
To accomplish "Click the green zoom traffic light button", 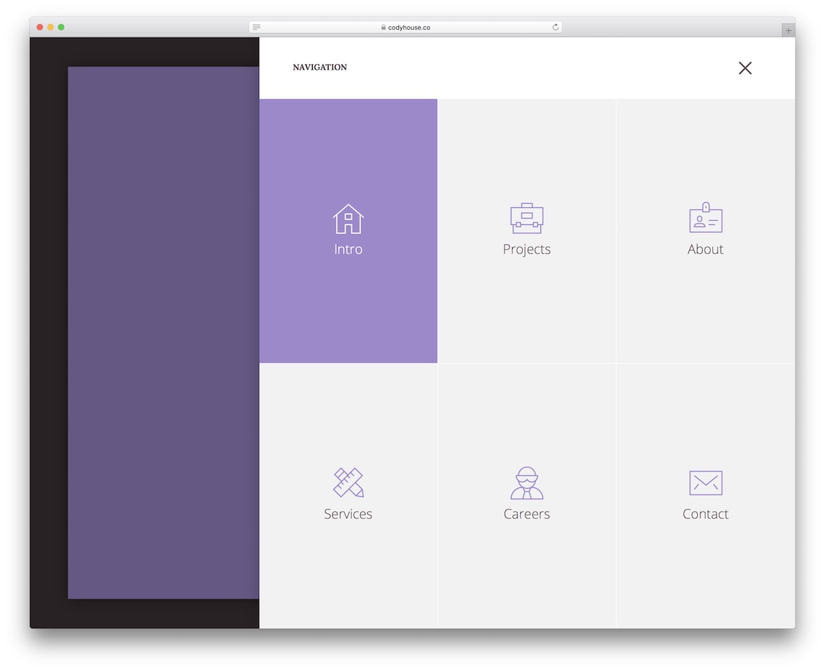I will click(62, 27).
